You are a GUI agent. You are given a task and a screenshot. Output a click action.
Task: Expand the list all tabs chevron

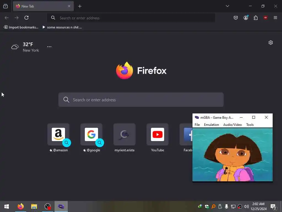tap(227, 6)
